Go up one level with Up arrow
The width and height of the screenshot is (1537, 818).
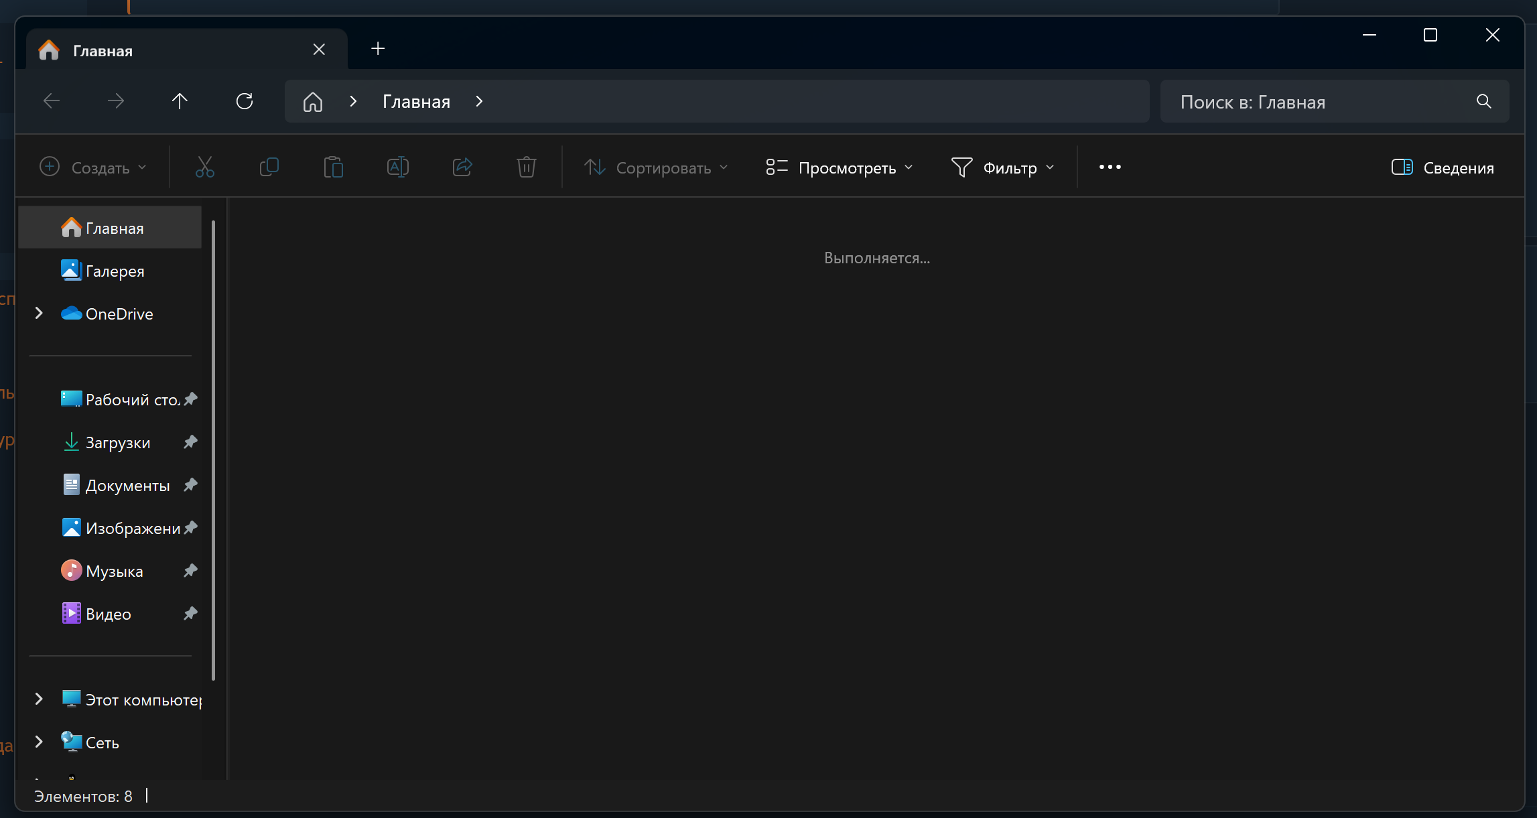point(180,101)
